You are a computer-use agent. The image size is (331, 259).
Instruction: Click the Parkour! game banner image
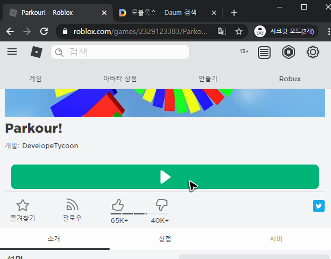point(165,103)
